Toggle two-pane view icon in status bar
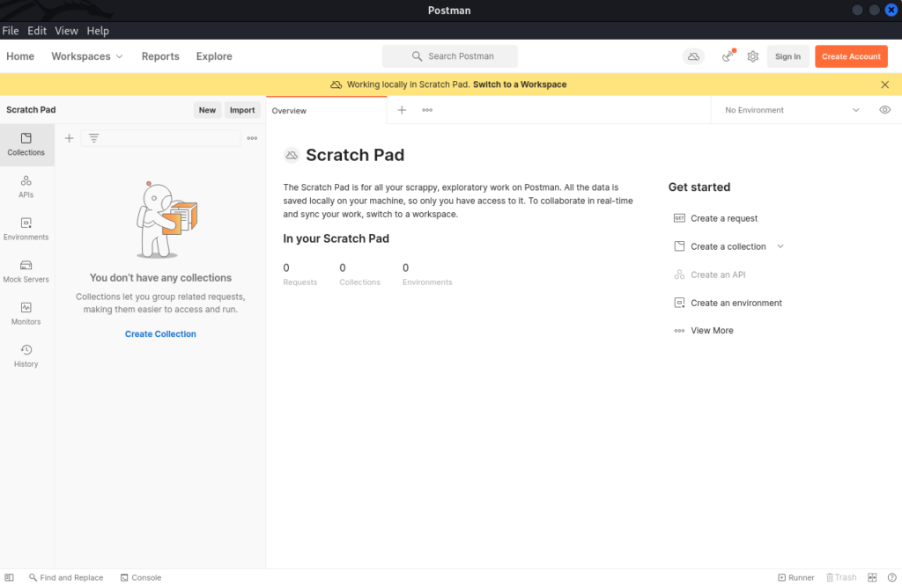902x586 pixels. tap(872, 577)
